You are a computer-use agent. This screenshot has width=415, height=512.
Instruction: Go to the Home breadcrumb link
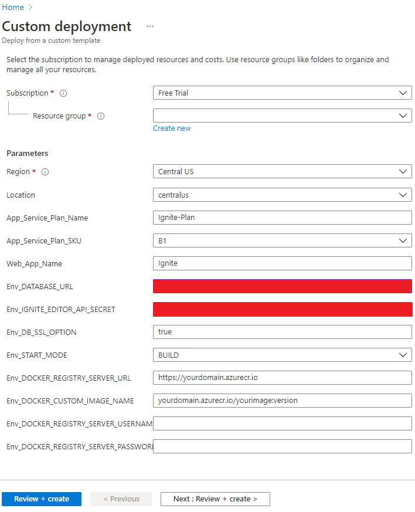coord(13,7)
